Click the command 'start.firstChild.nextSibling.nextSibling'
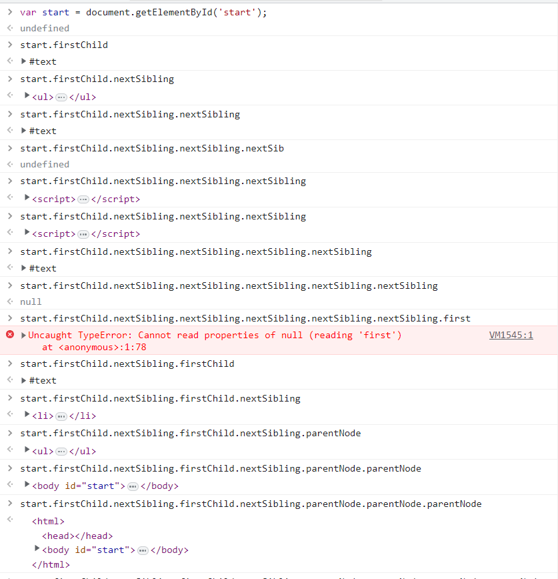The width and height of the screenshot is (558, 579). pos(130,115)
